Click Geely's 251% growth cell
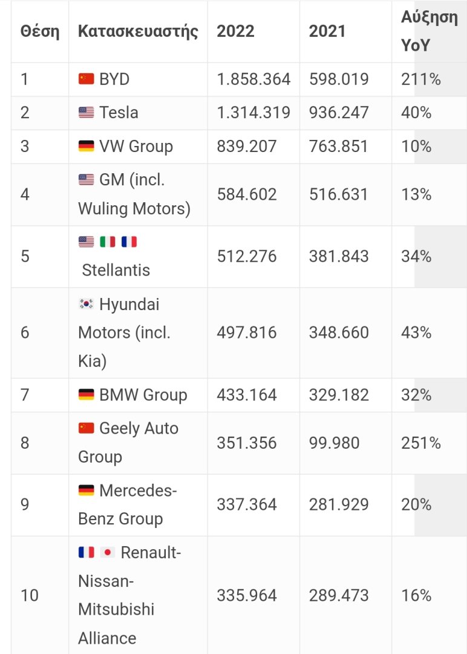This screenshot has width=467, height=654. [421, 443]
